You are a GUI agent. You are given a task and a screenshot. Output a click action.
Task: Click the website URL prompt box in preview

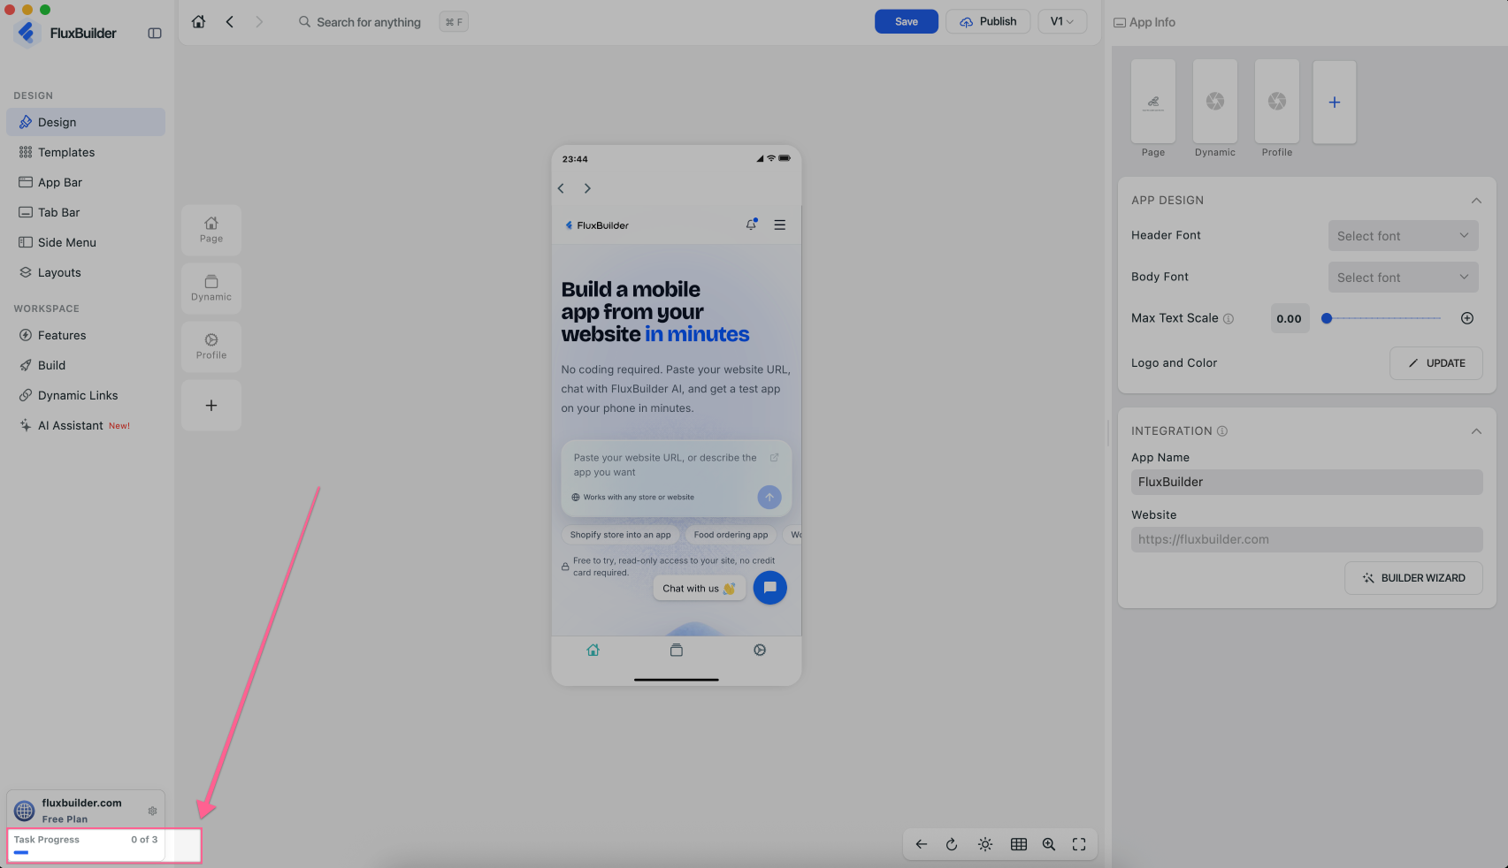(x=677, y=478)
